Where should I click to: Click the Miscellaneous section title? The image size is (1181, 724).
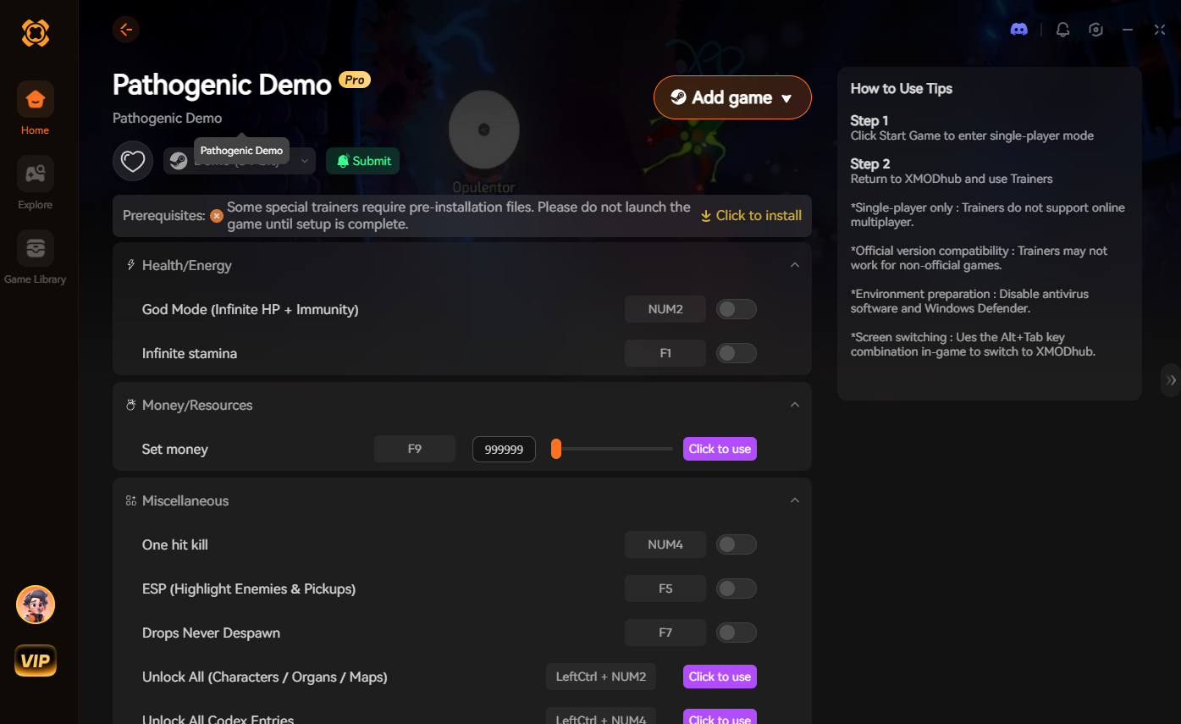coord(185,501)
